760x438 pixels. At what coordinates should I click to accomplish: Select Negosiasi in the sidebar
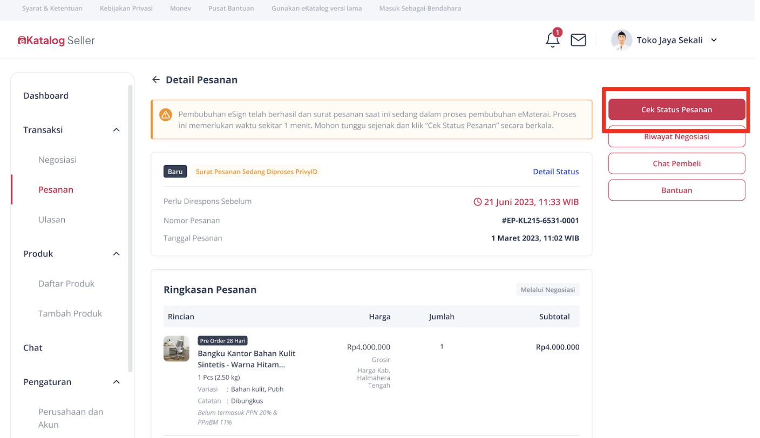click(x=57, y=160)
